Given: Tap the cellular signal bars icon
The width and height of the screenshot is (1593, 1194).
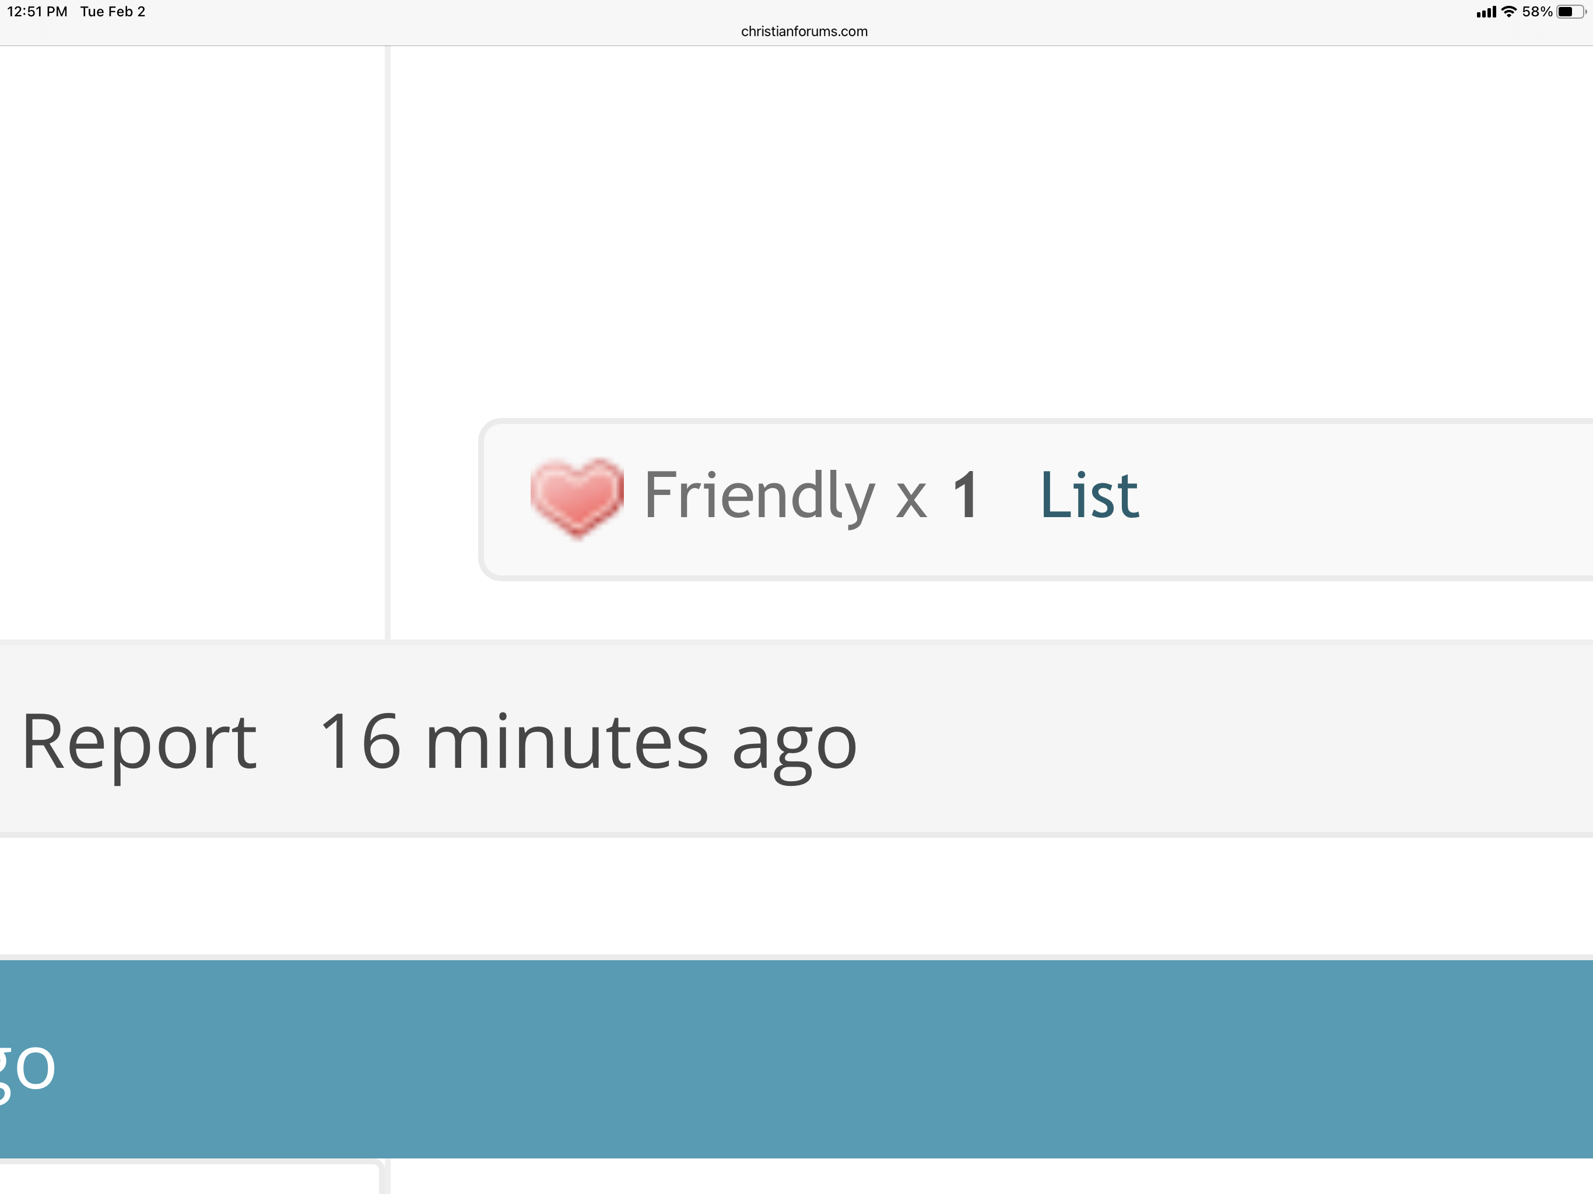Looking at the screenshot, I should [1486, 12].
